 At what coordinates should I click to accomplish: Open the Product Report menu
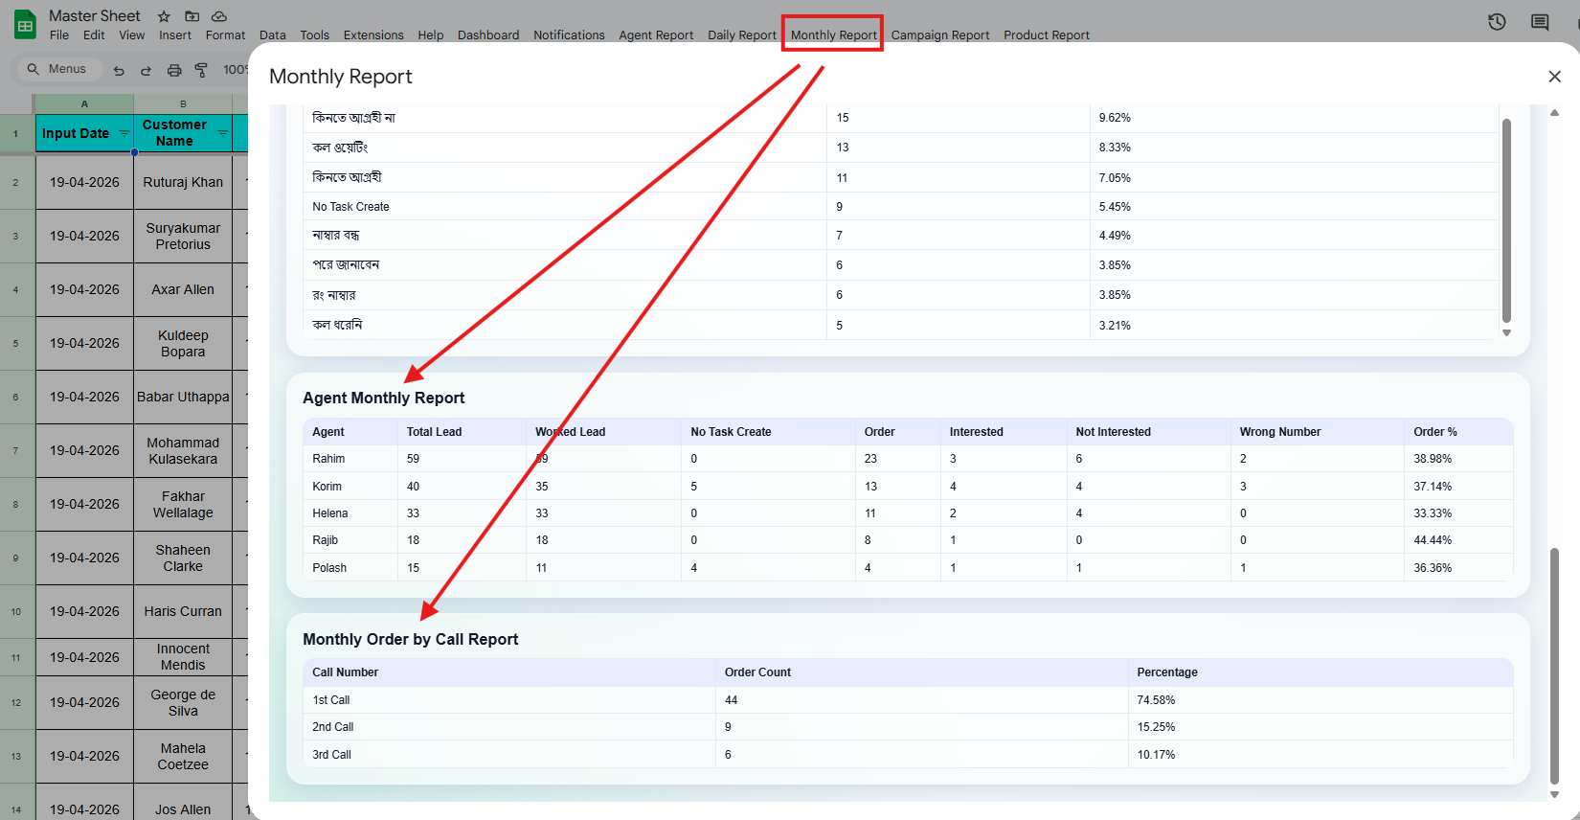point(1047,35)
